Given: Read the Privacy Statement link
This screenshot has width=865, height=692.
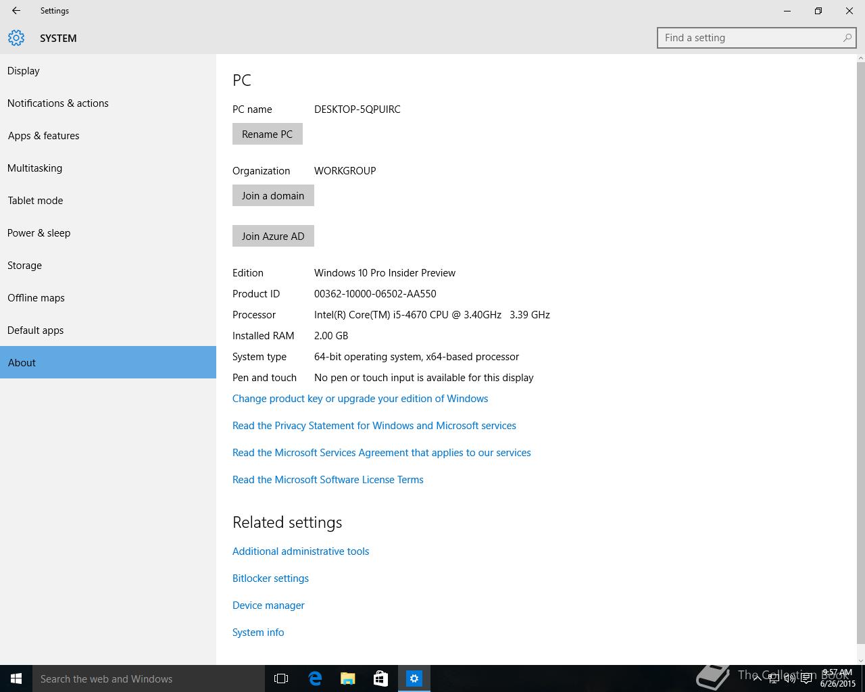Looking at the screenshot, I should point(374,426).
